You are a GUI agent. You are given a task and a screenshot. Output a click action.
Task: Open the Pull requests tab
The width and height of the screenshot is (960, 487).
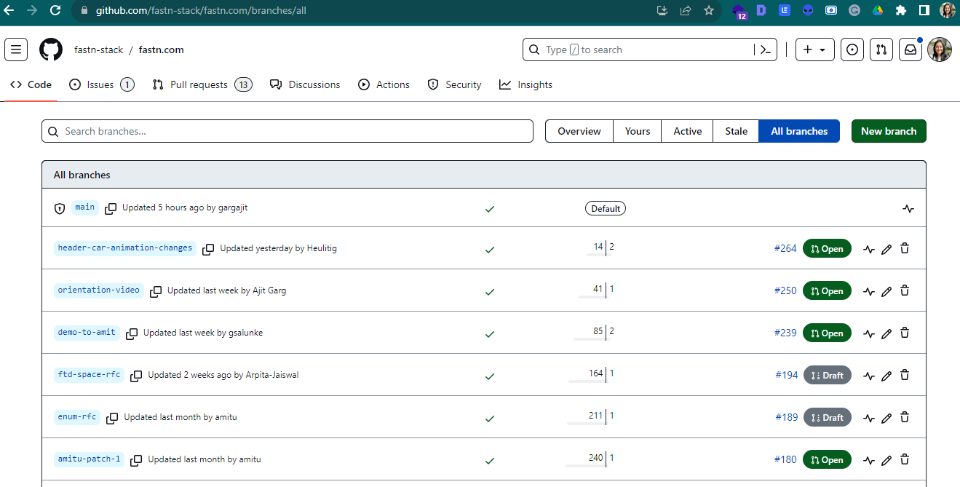[202, 84]
